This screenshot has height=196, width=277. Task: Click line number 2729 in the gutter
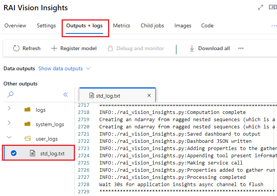pos(84,191)
